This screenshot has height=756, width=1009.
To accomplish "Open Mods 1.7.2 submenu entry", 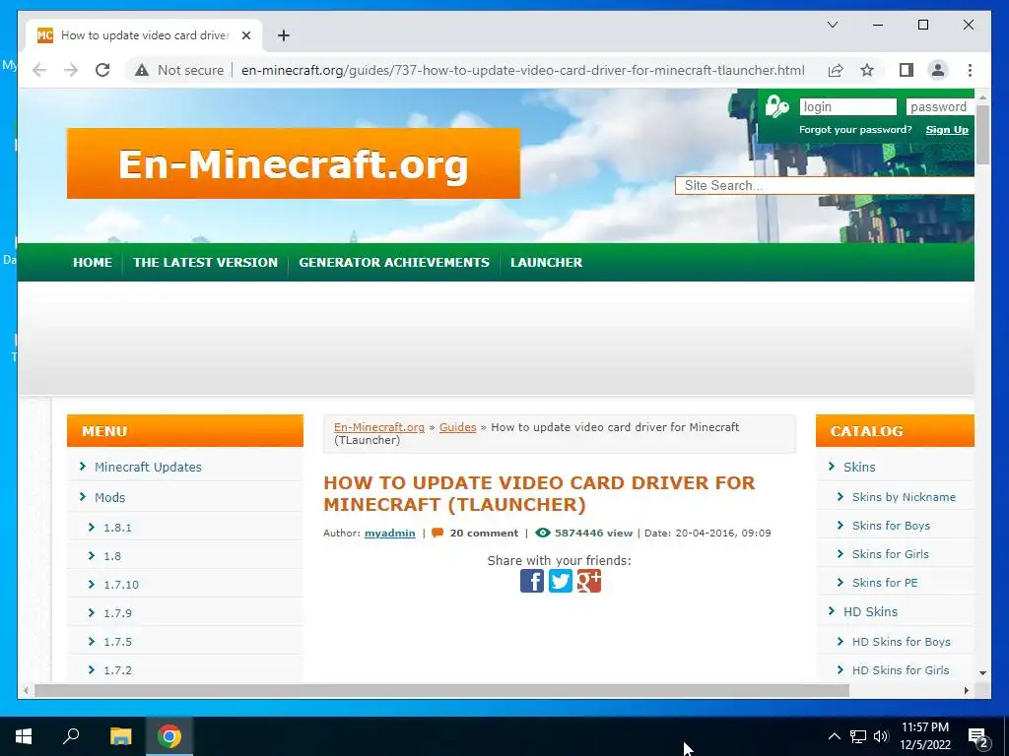I will pos(117,669).
